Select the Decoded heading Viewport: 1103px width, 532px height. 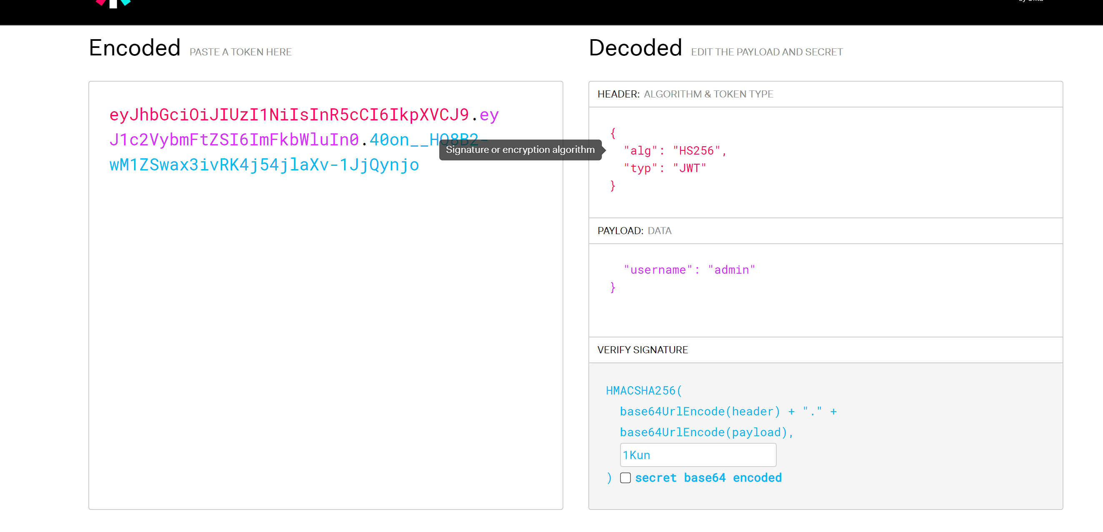[x=635, y=47]
